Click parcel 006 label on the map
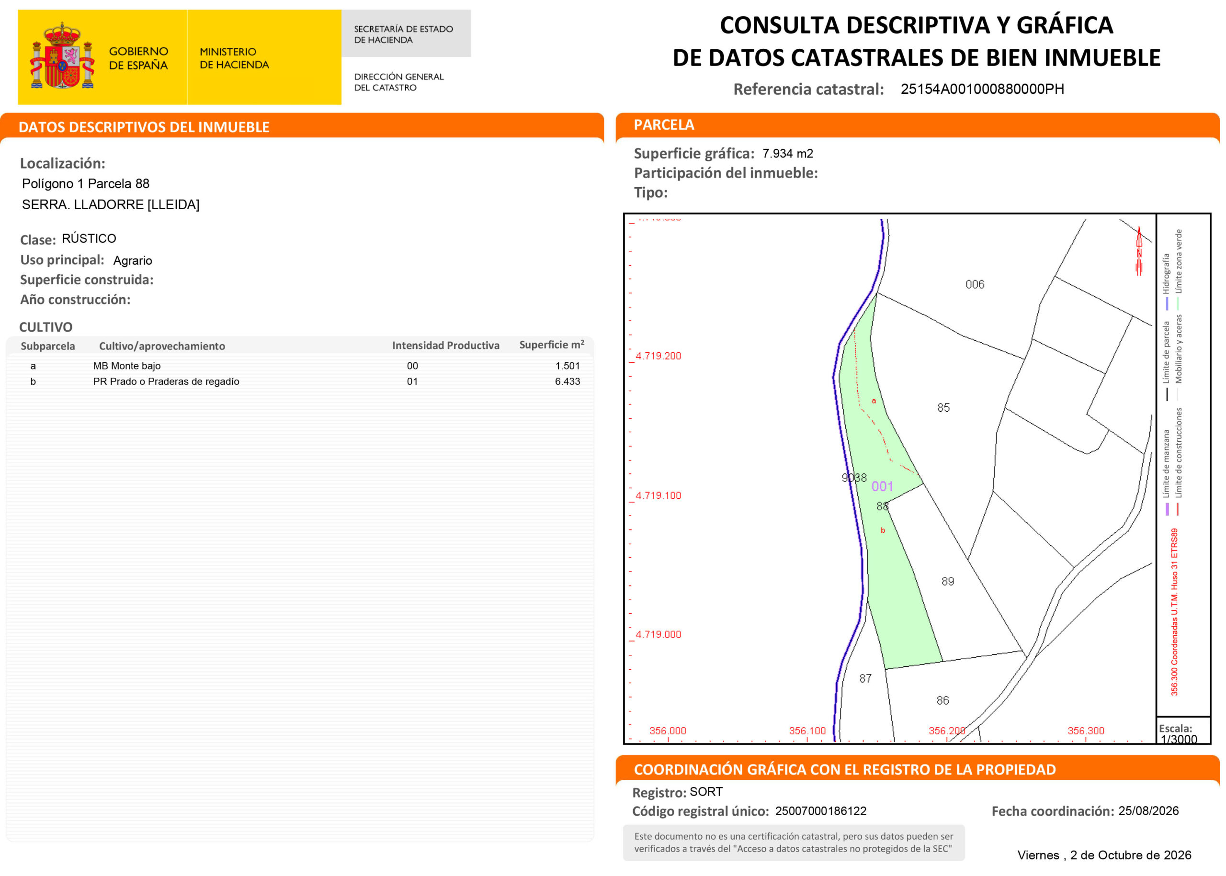Image resolution: width=1226 pixels, height=876 pixels. [x=975, y=284]
